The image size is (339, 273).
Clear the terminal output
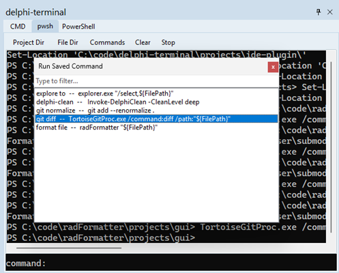click(x=143, y=42)
